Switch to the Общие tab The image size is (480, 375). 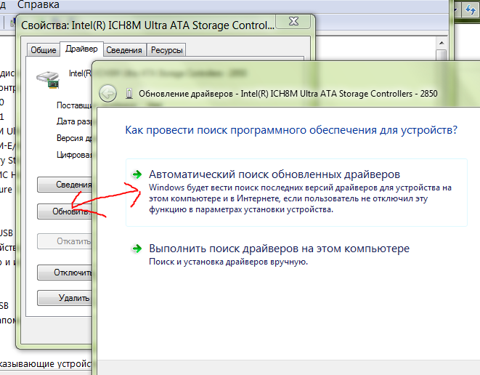(x=43, y=50)
